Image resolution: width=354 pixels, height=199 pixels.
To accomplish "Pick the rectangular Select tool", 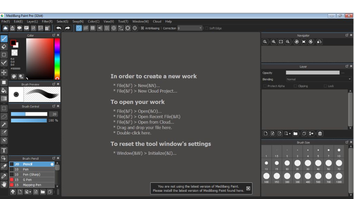I will (4, 108).
